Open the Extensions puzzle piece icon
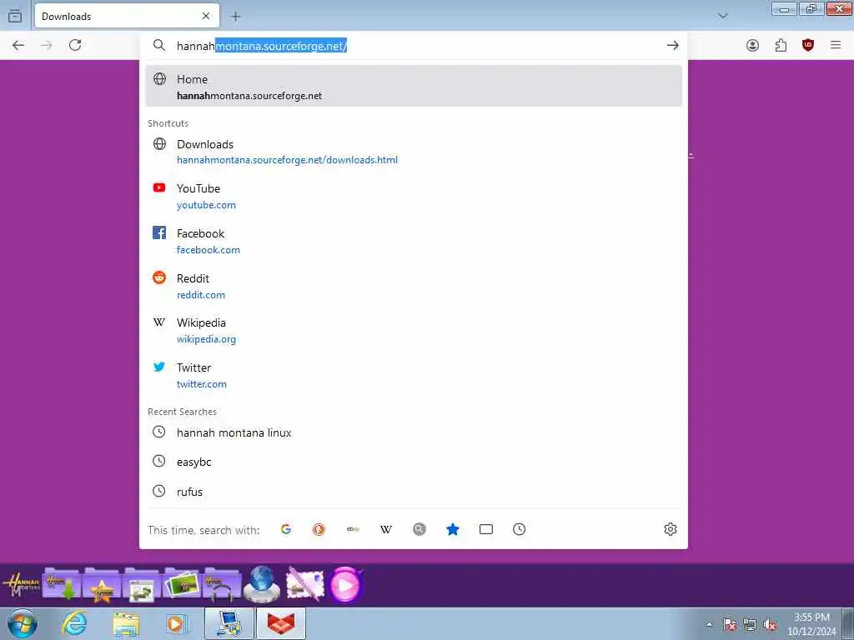This screenshot has width=854, height=640. 781,45
